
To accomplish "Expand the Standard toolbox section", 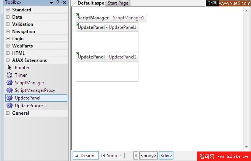I will tap(8, 10).
